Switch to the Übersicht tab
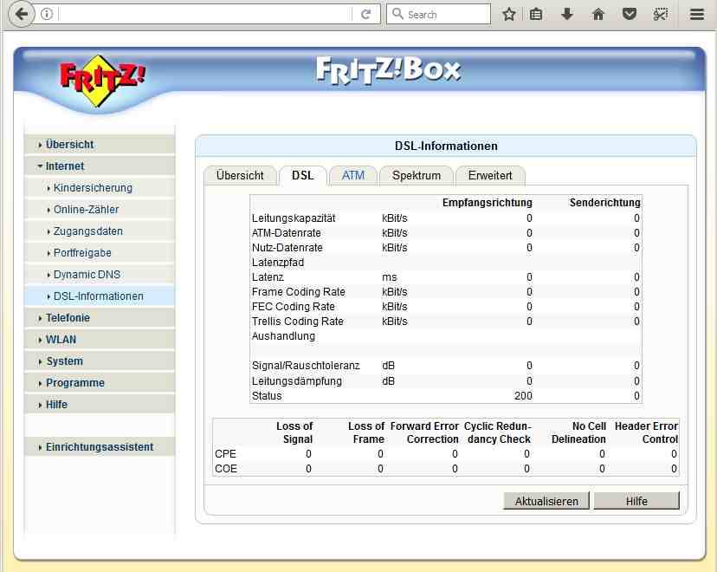The image size is (717, 572). pyautogui.click(x=240, y=176)
